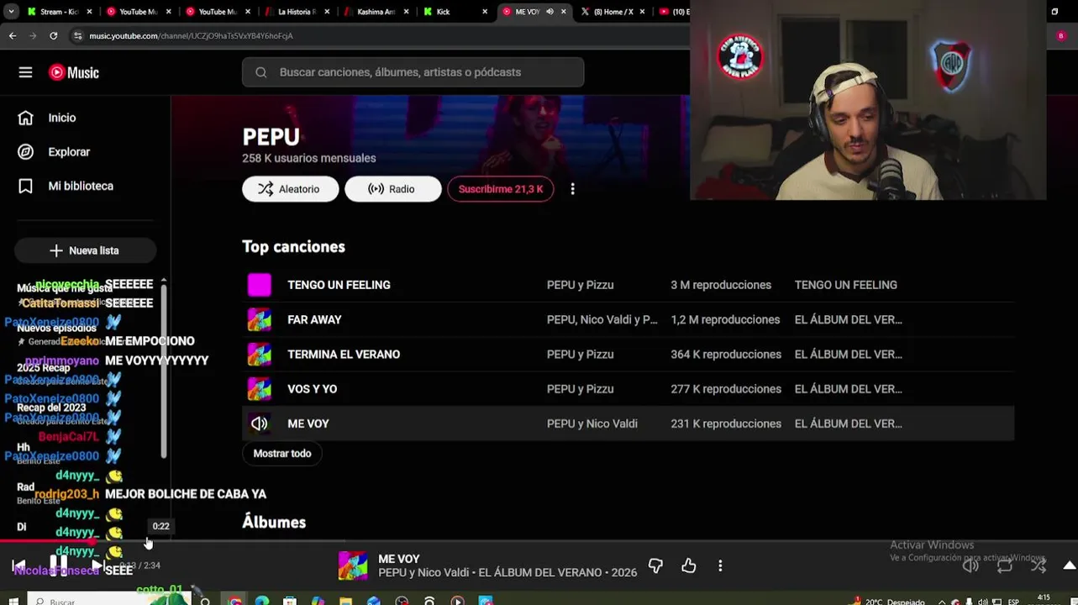Close the La Historia browser tab
1078x605 pixels.
pyautogui.click(x=326, y=12)
